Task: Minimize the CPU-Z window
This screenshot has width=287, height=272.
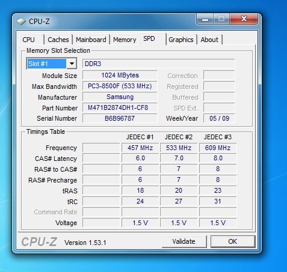Action: click(205, 19)
